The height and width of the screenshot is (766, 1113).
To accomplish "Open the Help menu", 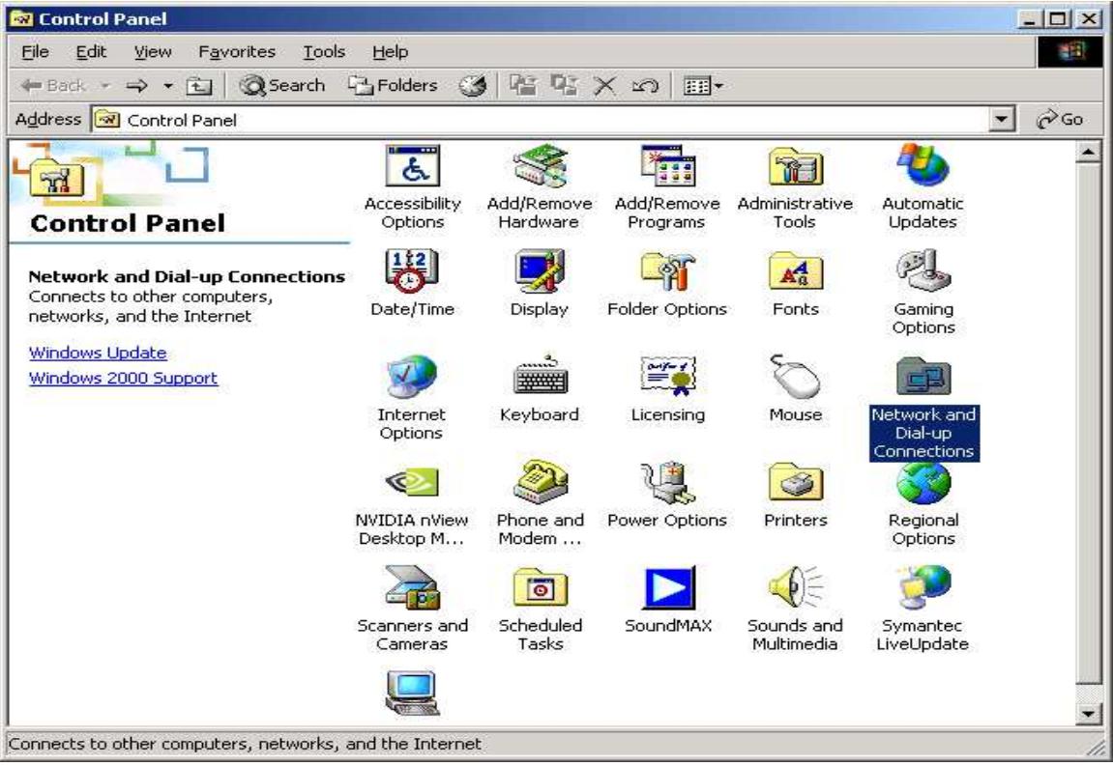I will [390, 52].
